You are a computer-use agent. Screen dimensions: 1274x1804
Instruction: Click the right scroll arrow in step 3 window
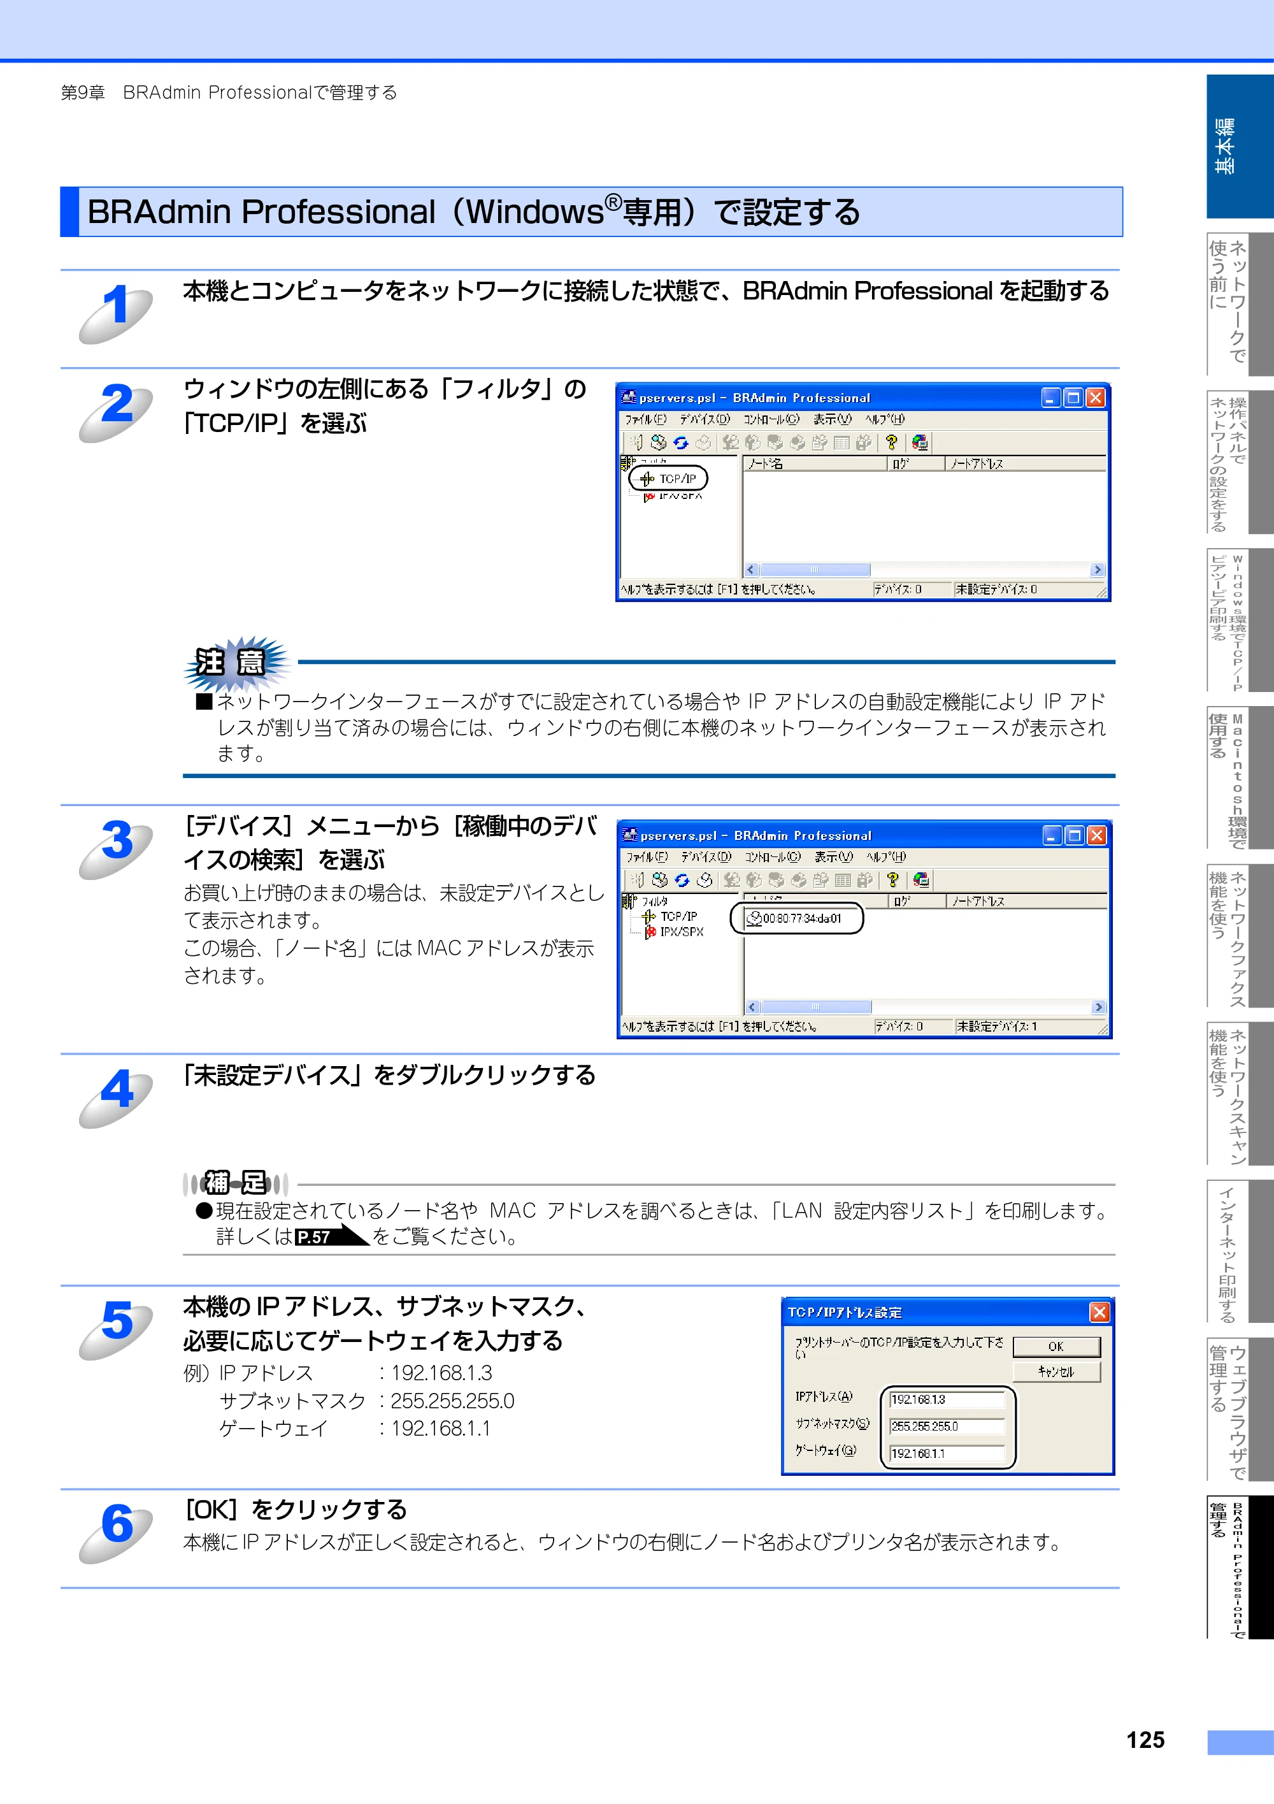coord(1098,1007)
